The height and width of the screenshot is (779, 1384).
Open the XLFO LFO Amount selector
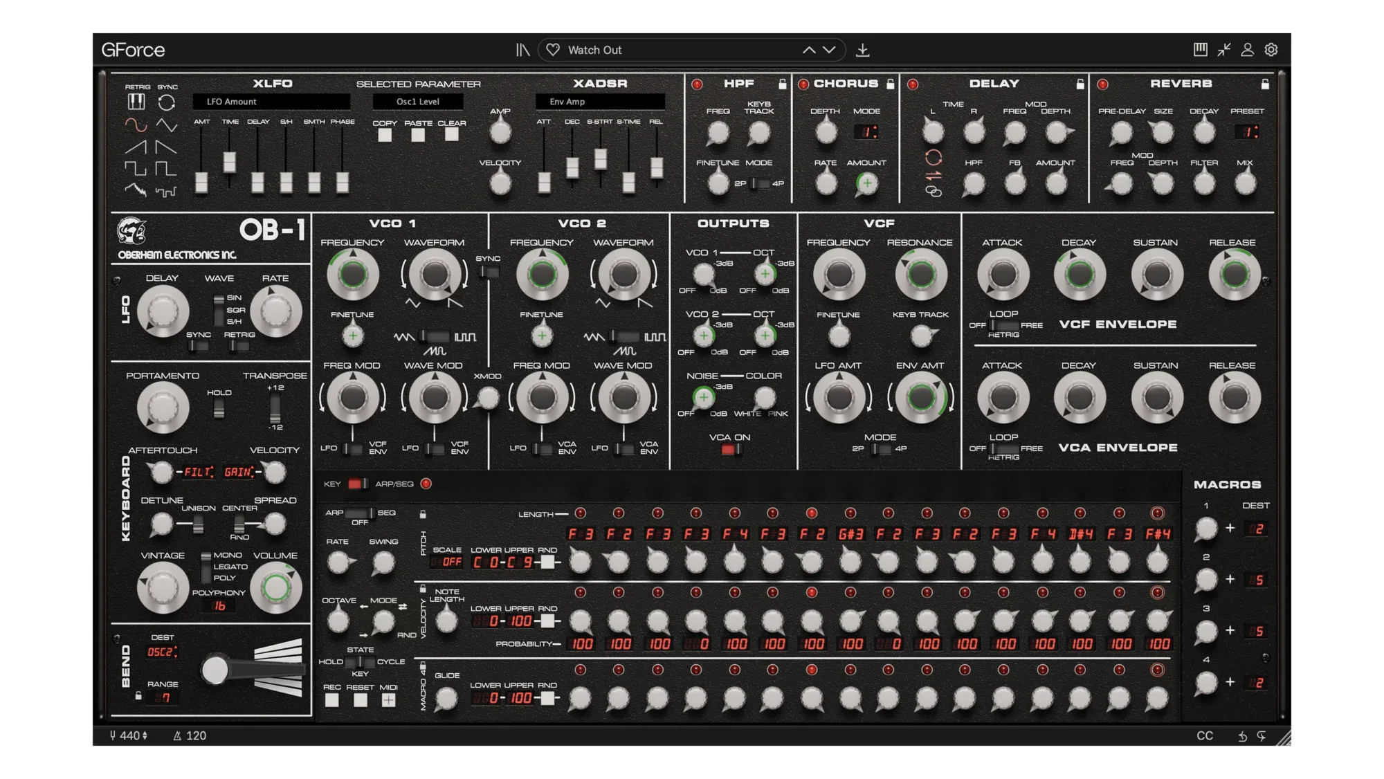(x=271, y=102)
